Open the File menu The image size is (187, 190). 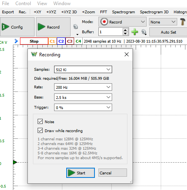pyautogui.click(x=5, y=4)
